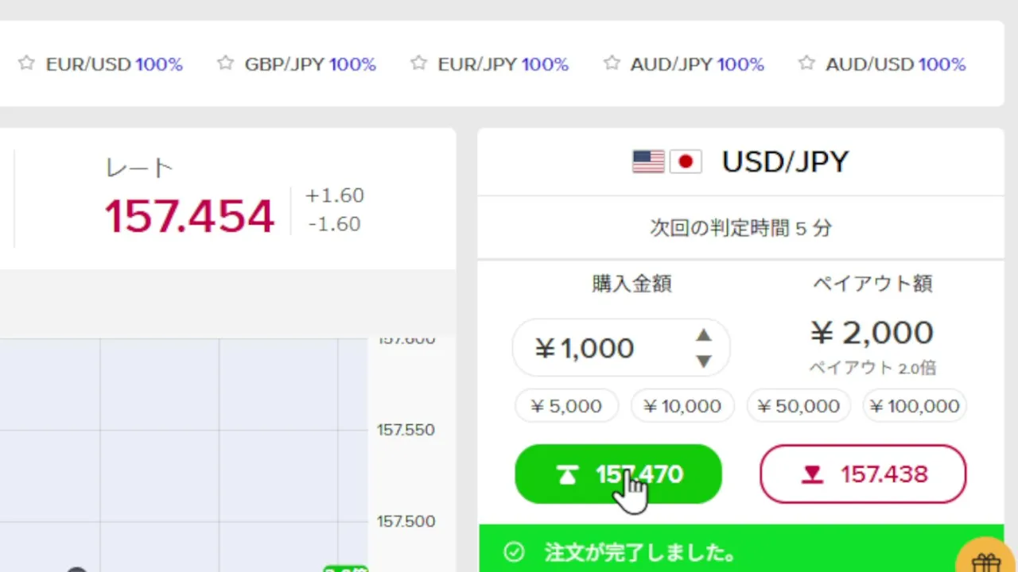Favorite GBP/JPY with its star icon
The width and height of the screenshot is (1018, 572).
click(225, 64)
